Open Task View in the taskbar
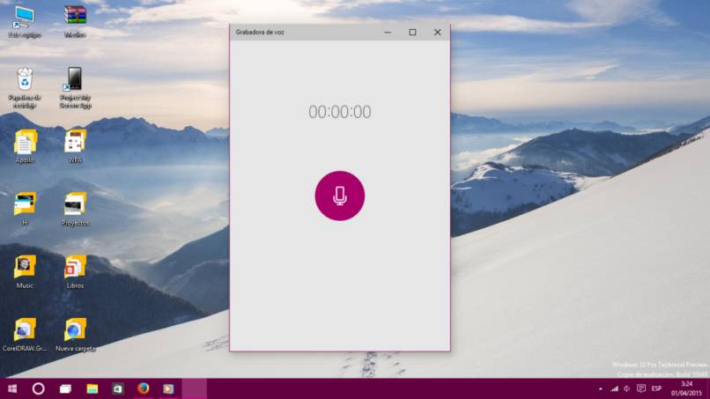Image resolution: width=710 pixels, height=399 pixels. 65,388
